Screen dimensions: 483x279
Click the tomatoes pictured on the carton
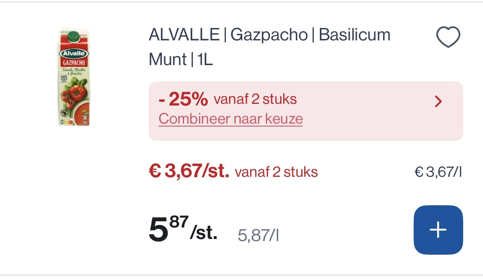click(73, 93)
